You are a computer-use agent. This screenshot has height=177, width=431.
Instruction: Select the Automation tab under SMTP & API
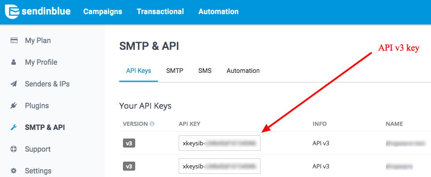click(243, 71)
